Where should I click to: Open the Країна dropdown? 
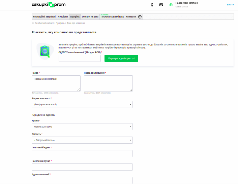82,127
